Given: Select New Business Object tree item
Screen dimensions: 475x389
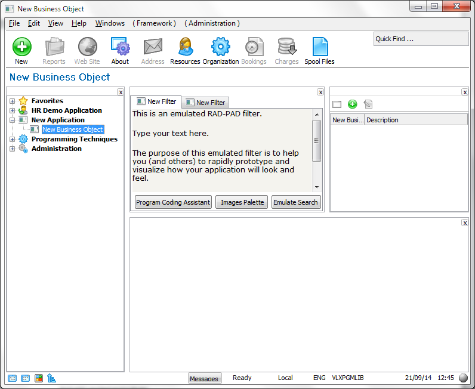Looking at the screenshot, I should pyautogui.click(x=73, y=129).
